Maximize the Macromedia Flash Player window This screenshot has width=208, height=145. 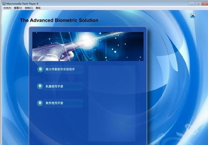pyautogui.click(x=198, y=4)
